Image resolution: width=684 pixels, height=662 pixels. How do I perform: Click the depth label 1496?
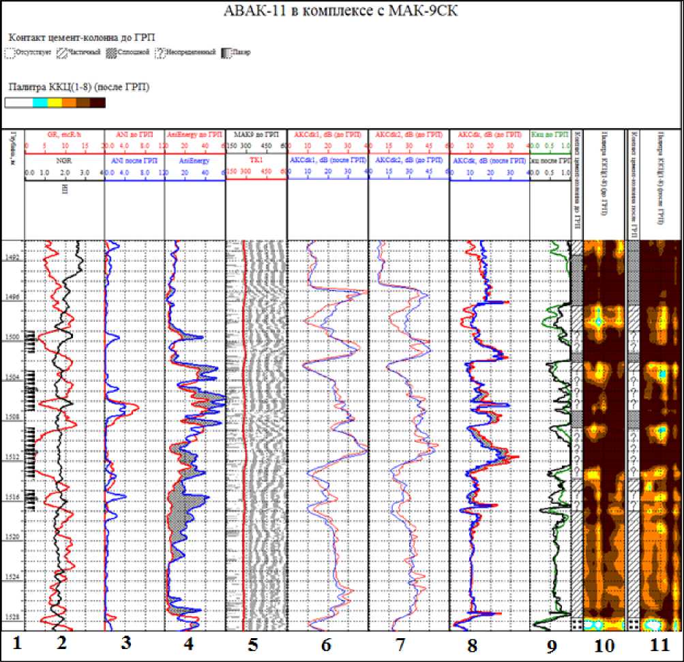[x=12, y=297]
